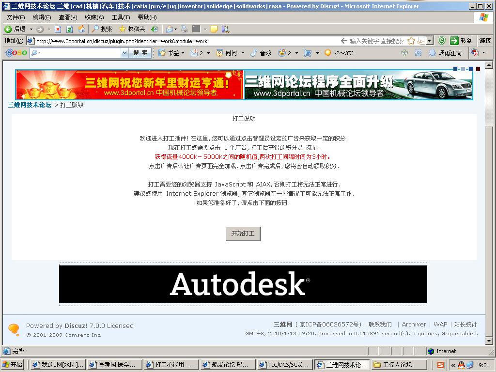Open the 查看(V) menu
This screenshot has height=372, width=496.
pyautogui.click(x=68, y=17)
